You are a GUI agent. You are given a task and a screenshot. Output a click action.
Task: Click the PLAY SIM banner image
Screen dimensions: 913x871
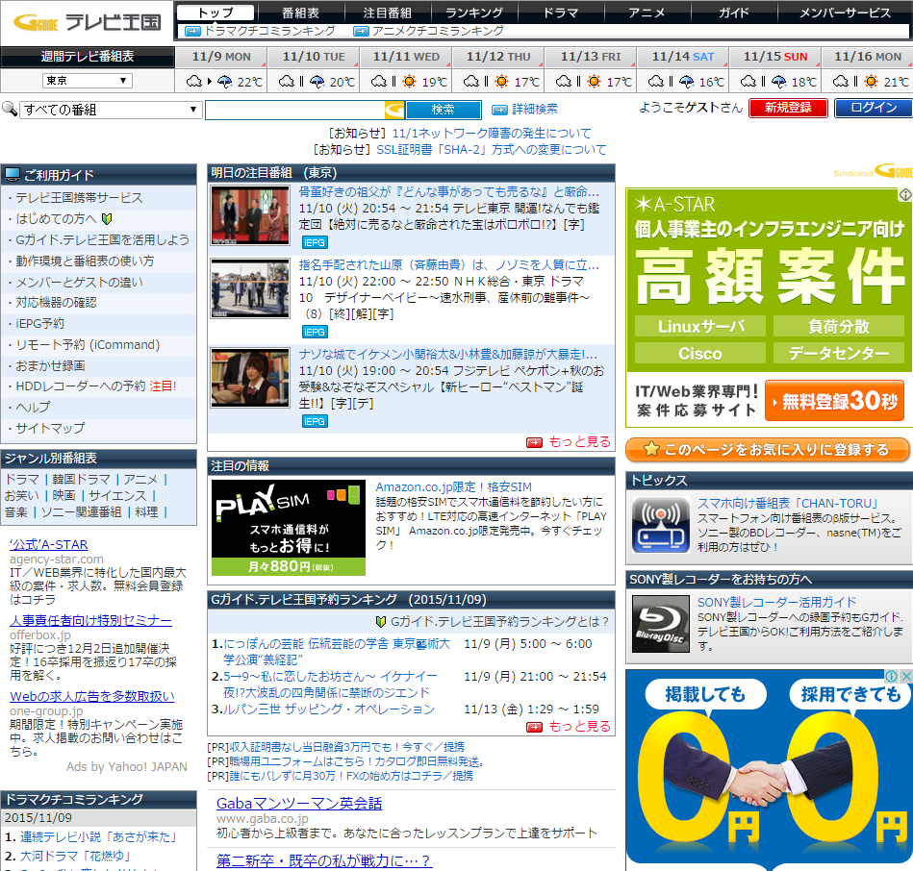point(289,528)
